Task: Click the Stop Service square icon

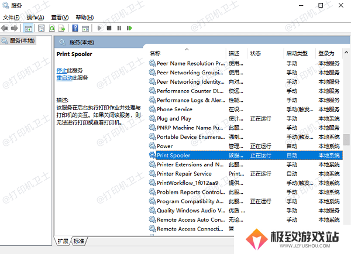Action: point(109,28)
